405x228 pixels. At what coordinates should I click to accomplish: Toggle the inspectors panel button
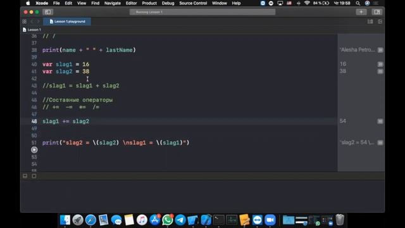(377, 12)
